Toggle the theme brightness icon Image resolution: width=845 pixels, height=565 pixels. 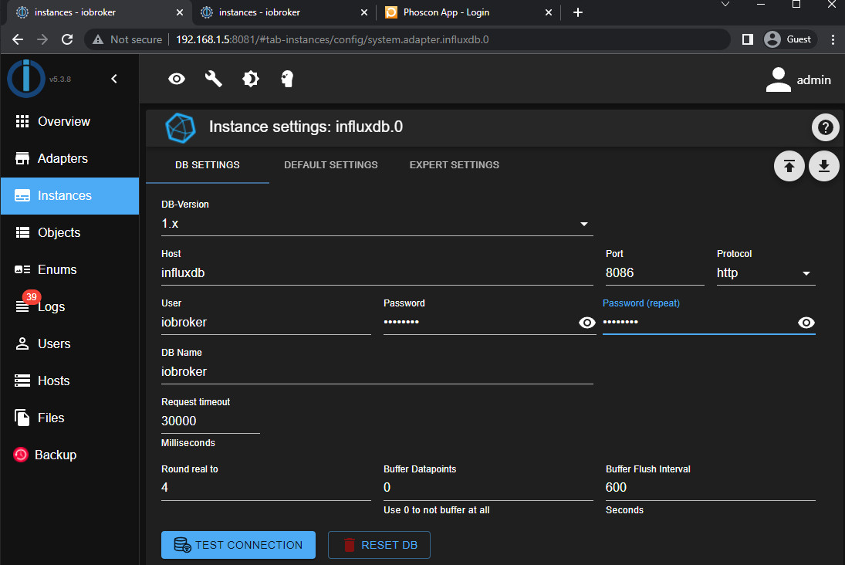[x=251, y=80]
